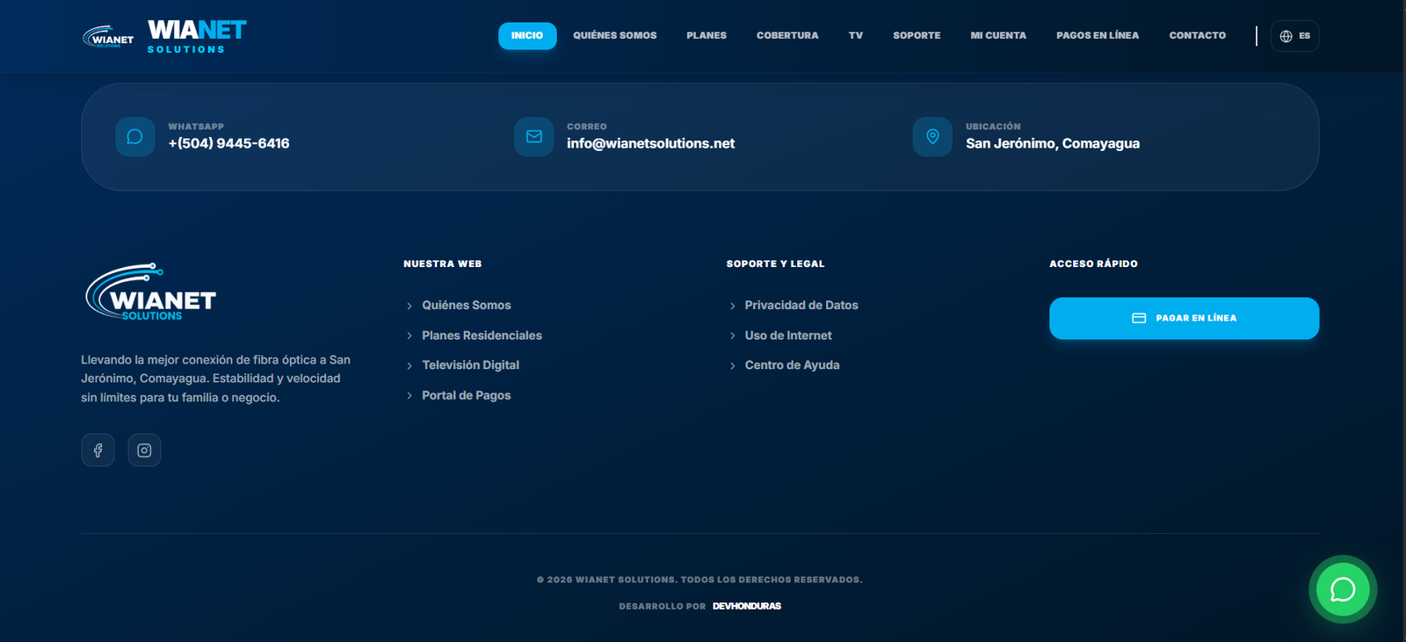This screenshot has height=642, width=1406.
Task: Open the Privacidad de Datos link
Action: (801, 306)
